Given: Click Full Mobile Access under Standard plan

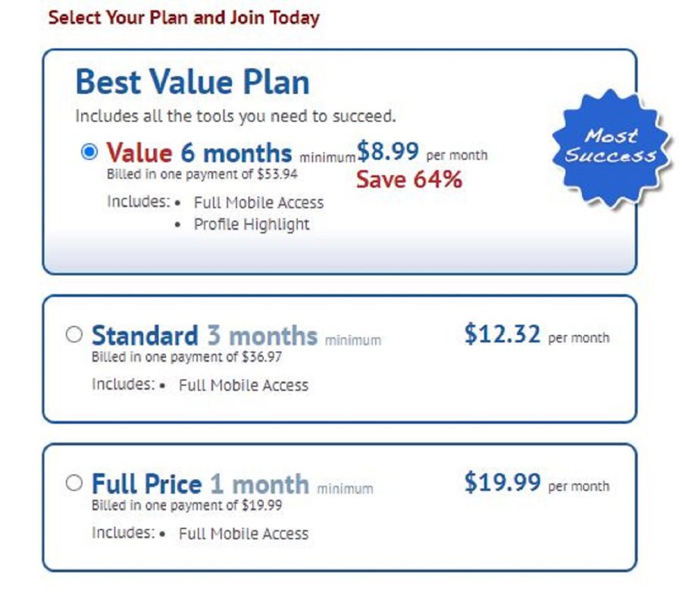Looking at the screenshot, I should 243,385.
